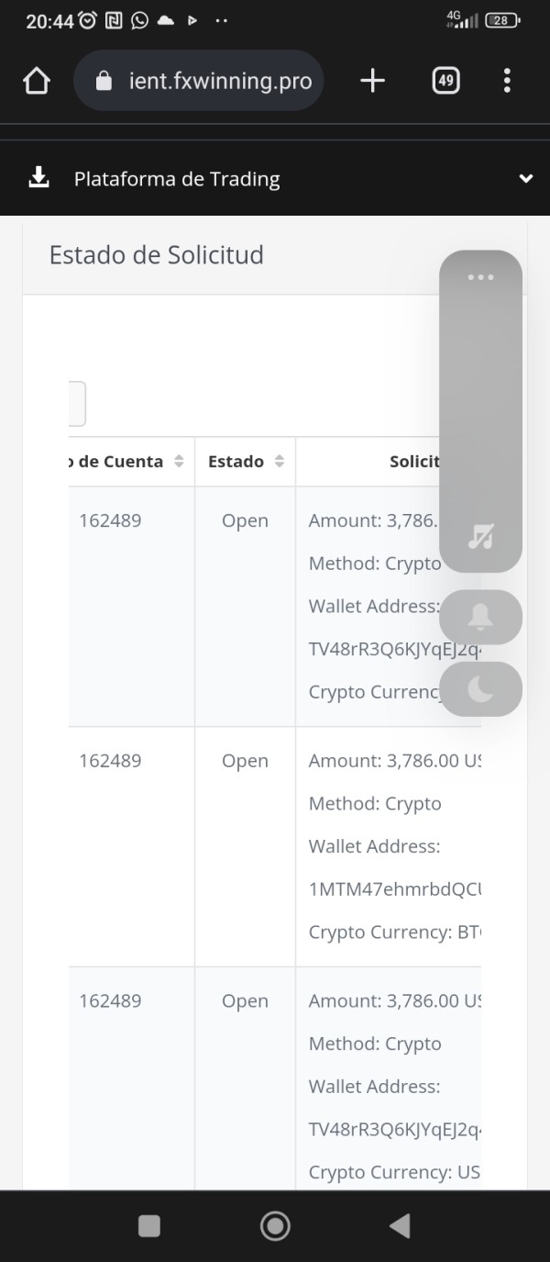Toggle the mute music icon on floating panel

(480, 537)
